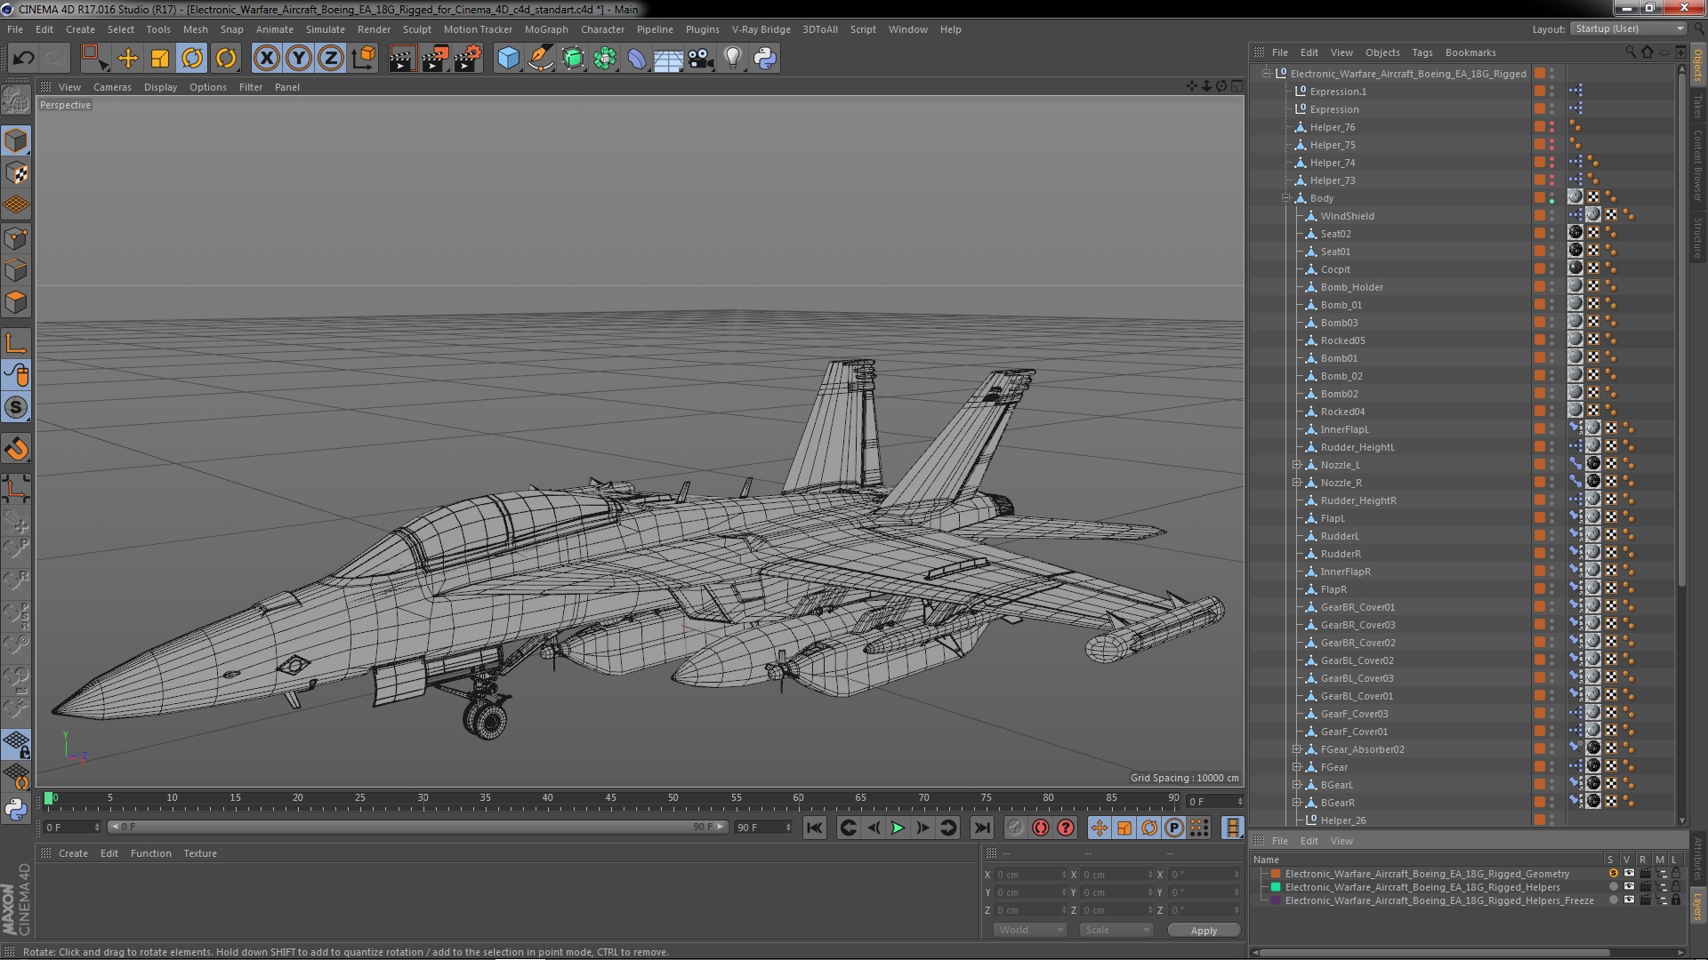Toggle Helpers layer solo dot

[1613, 887]
